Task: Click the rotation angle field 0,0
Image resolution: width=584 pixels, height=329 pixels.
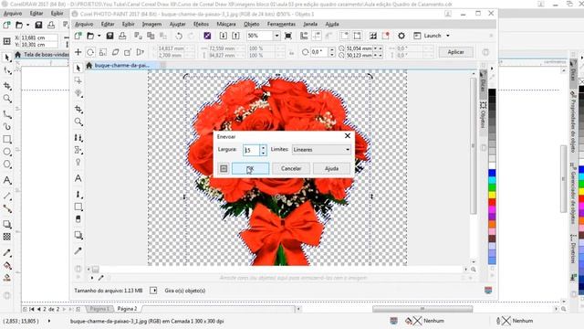Action: [x=319, y=52]
